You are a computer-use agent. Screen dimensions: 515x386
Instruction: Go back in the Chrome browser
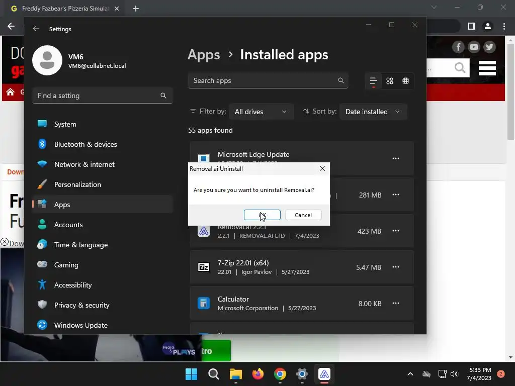[x=11, y=26]
